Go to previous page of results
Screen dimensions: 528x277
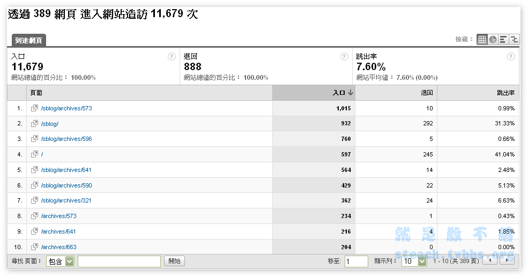coord(490,261)
